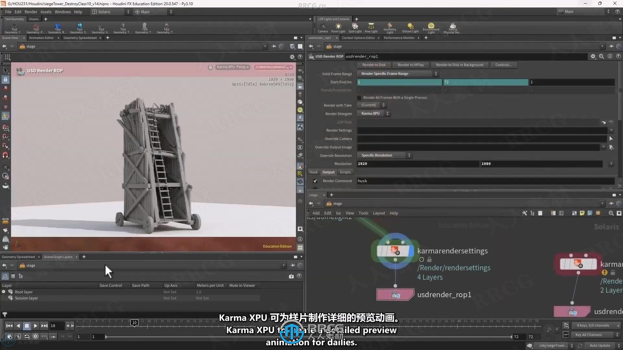Viewport: 623px width, 350px height.
Task: Toggle the Render Command checkbox
Action: [x=315, y=181]
